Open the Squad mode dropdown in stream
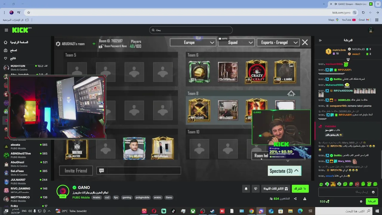Screen dimensions: 382x215 236,42
